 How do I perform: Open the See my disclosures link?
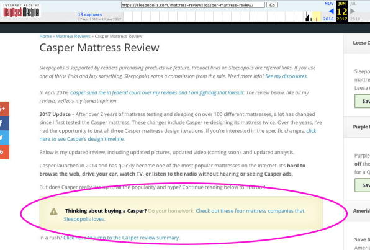tap(286, 76)
